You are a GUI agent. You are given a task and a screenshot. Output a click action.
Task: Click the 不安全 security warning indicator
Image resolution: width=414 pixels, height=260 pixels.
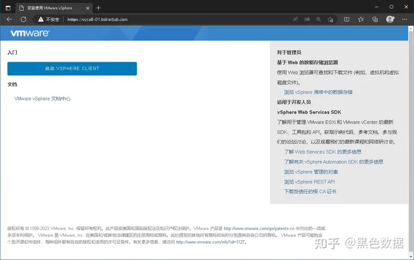coord(49,20)
